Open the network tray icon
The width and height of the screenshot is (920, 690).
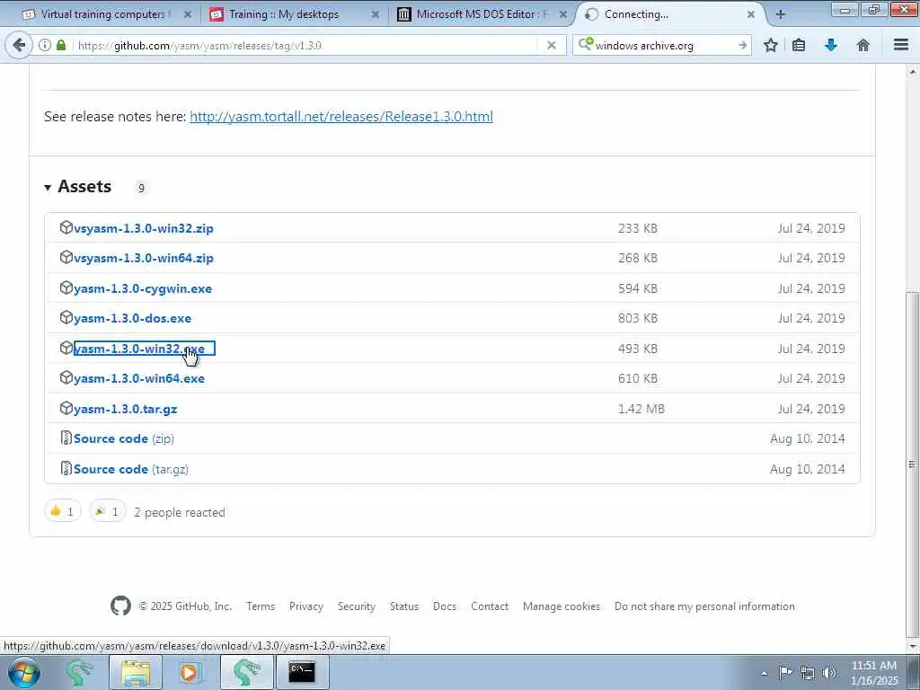coord(808,673)
